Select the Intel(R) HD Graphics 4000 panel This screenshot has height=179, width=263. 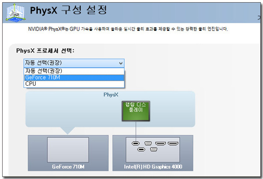pyautogui.click(x=153, y=153)
